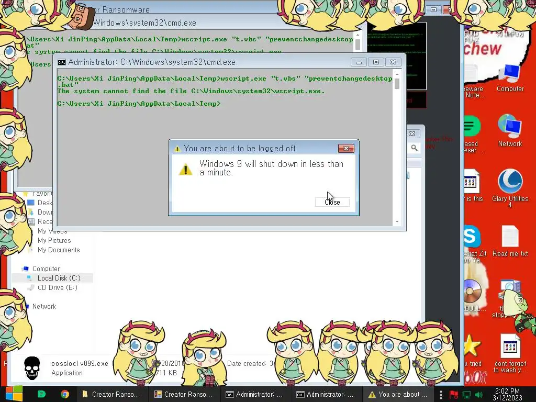Click front cmd window scrollbar up arrow
The image size is (536, 402).
pos(397,74)
